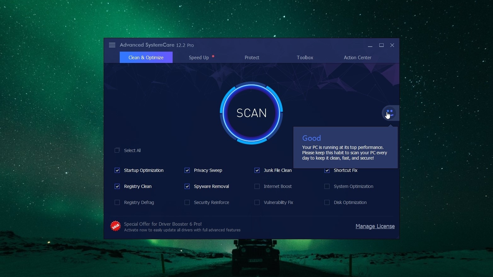Click the red SALE badge icon
Viewport: 493px width, 277px height.
tap(115, 226)
